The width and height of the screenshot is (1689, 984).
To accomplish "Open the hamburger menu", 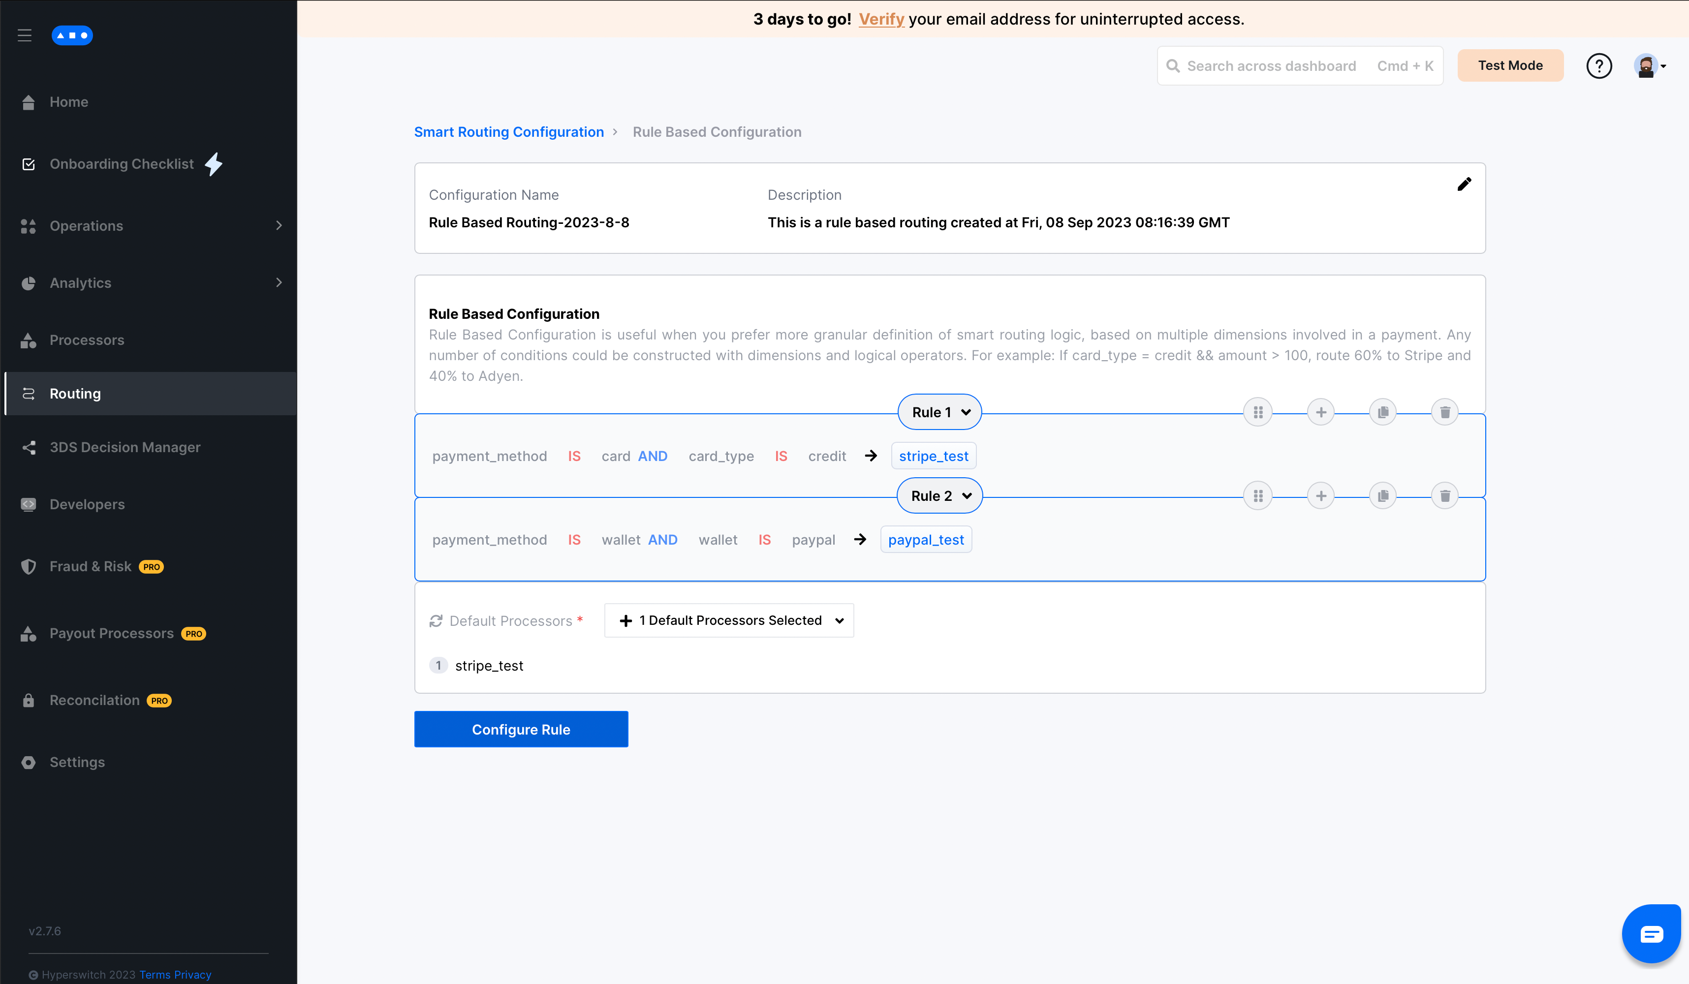I will tap(25, 35).
